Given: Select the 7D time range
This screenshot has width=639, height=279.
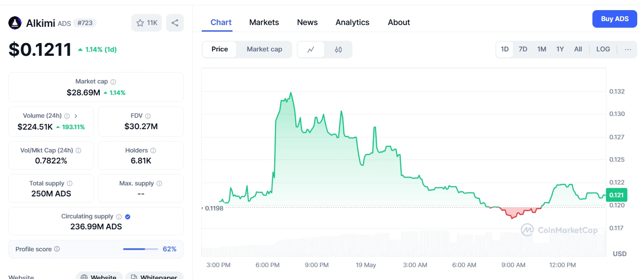Looking at the screenshot, I should pyautogui.click(x=523, y=49).
